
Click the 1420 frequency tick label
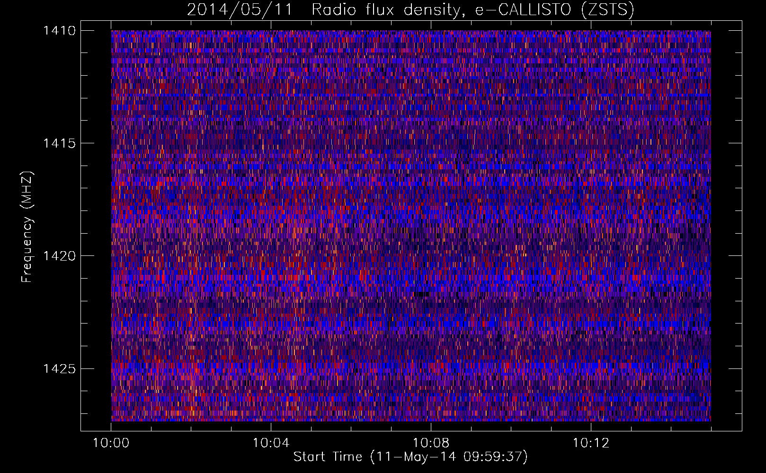point(59,256)
